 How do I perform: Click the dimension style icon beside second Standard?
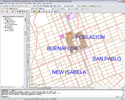pyautogui.click(x=68, y=6)
